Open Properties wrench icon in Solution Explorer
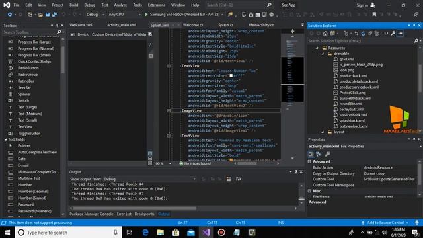Screen dimensions: 423x238 pyautogui.click(x=393, y=33)
